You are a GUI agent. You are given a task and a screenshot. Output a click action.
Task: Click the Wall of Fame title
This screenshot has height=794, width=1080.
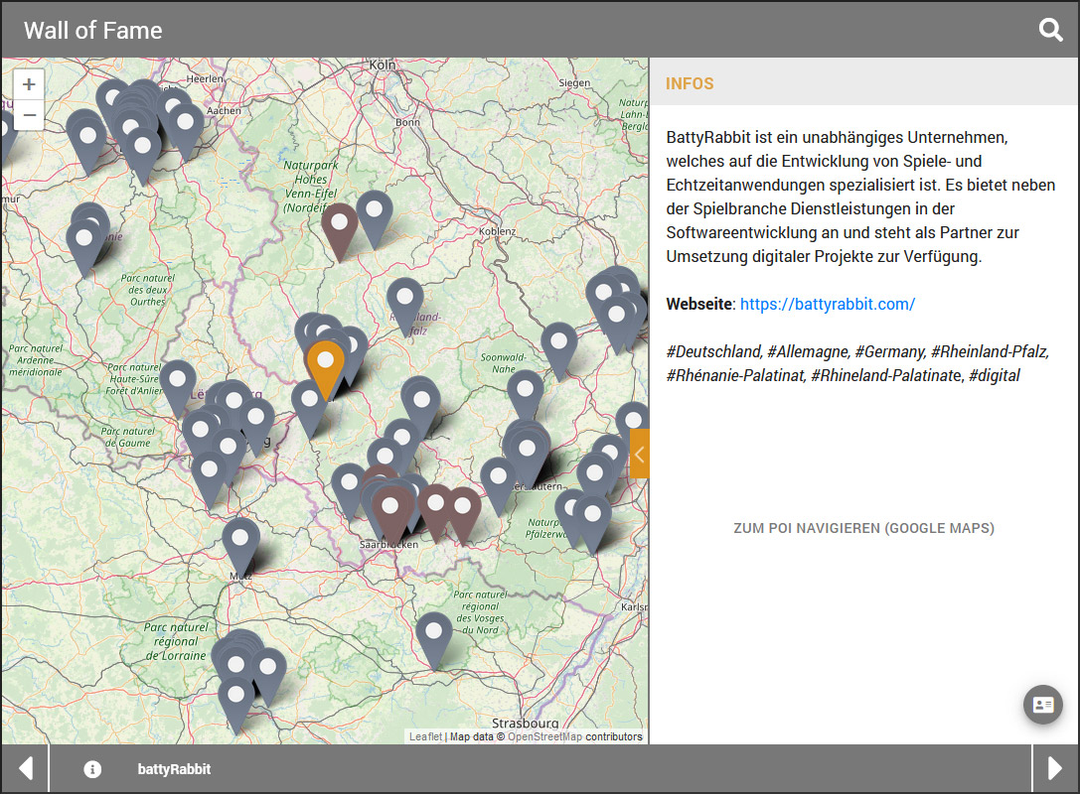point(93,30)
